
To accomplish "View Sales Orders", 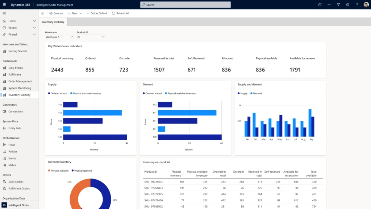I will pos(15,182).
